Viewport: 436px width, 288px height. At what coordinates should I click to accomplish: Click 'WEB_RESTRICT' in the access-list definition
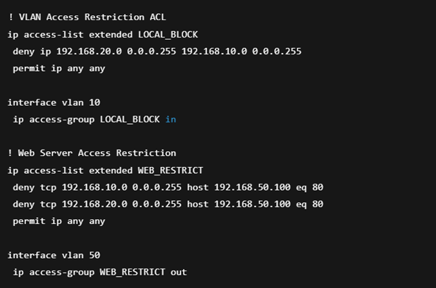tap(170, 170)
